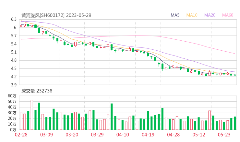This screenshot has width=240, height=142.
Task: Click the 05-23 date axis label
Action: (x=224, y=135)
